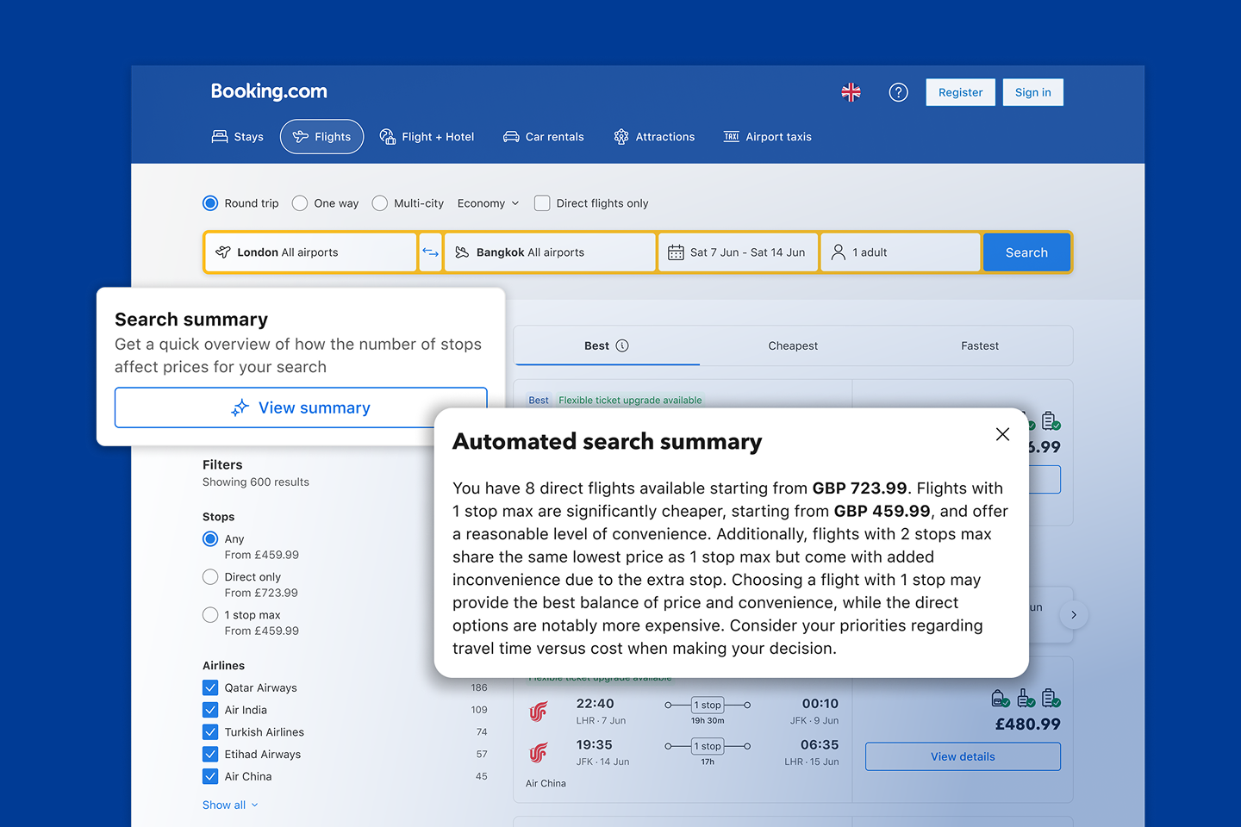1241x827 pixels.
Task: Open the Economy cabin class dropdown
Action: (x=489, y=203)
